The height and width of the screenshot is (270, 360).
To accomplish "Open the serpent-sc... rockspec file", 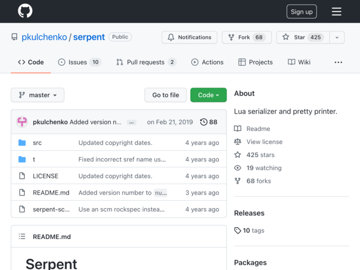I will 51,209.
